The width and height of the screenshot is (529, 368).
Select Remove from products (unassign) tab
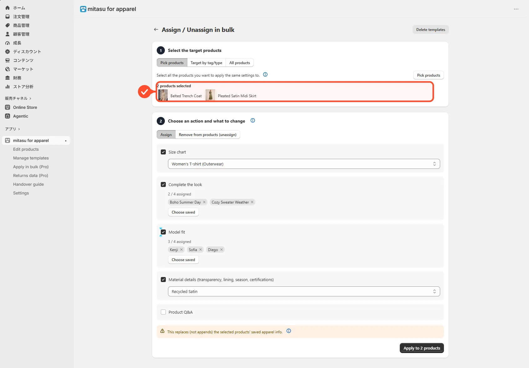coord(208,135)
